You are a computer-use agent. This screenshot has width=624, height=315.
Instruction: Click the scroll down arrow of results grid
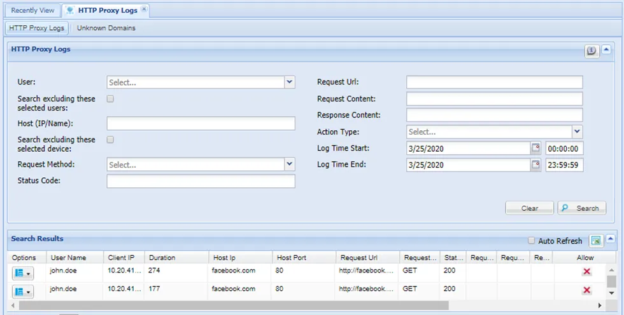611,293
